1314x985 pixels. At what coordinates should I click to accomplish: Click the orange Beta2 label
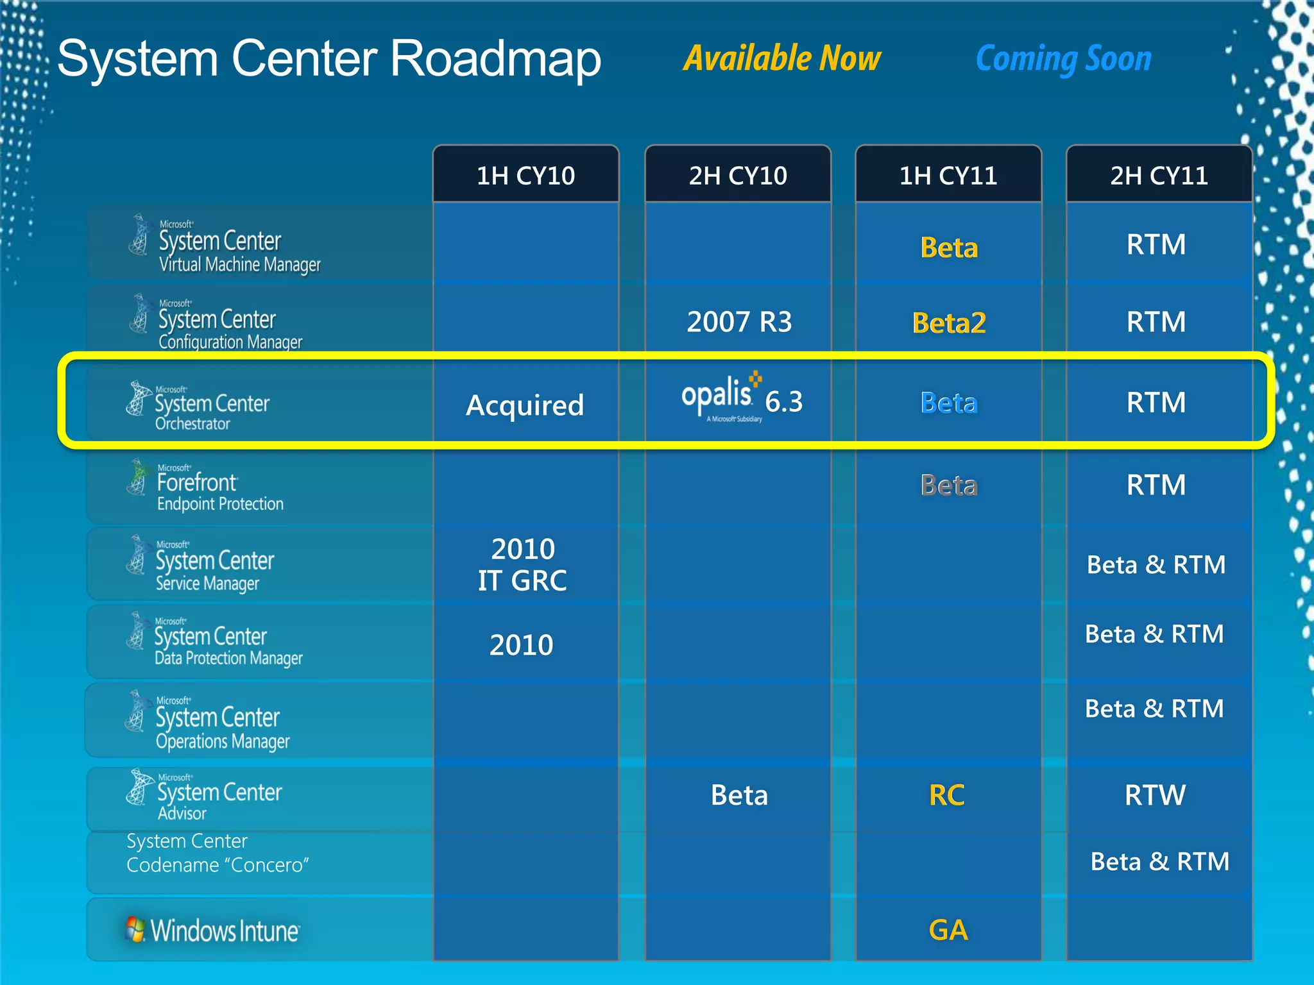948,323
